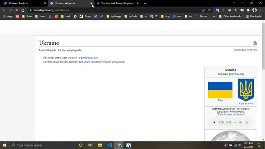Open the blue screen-capture extension icon
This screenshot has height=149, width=265.
242,10
